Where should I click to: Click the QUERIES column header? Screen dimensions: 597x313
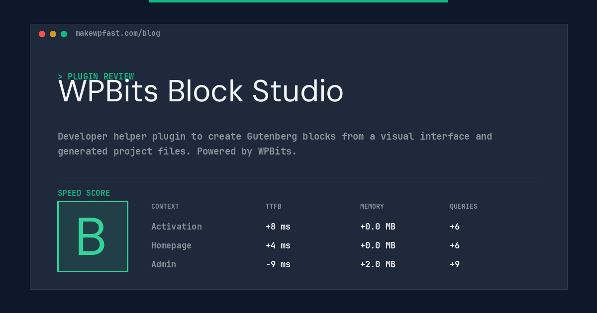click(x=464, y=207)
